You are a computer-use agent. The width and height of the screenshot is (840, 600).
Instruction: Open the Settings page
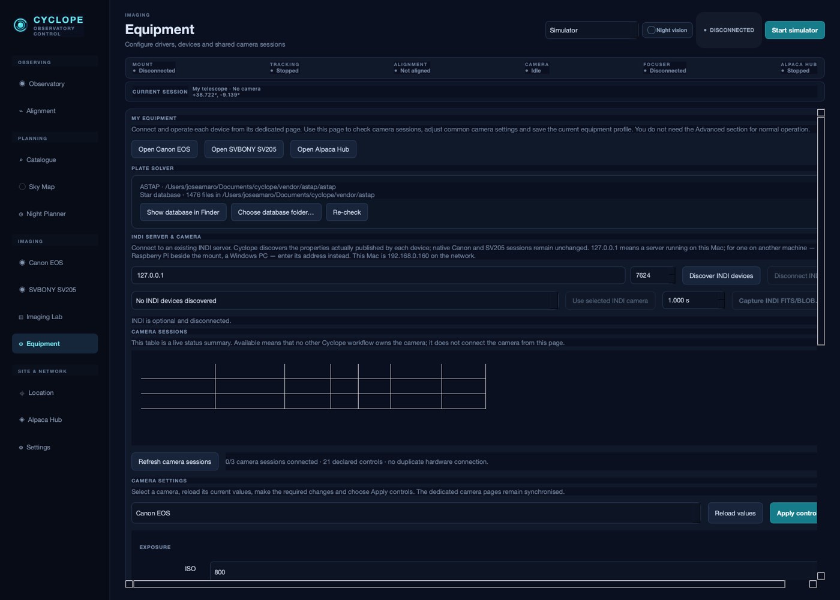tap(55, 448)
